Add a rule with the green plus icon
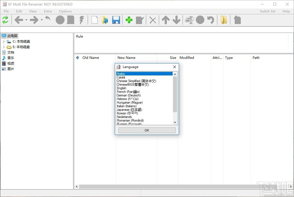The height and width of the screenshot is (197, 294). pos(129,20)
